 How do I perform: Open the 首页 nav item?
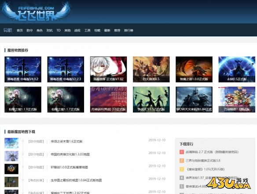click(x=20, y=30)
